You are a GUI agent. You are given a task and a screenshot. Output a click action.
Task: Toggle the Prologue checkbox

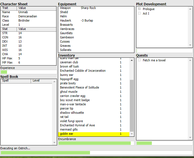(139, 9)
